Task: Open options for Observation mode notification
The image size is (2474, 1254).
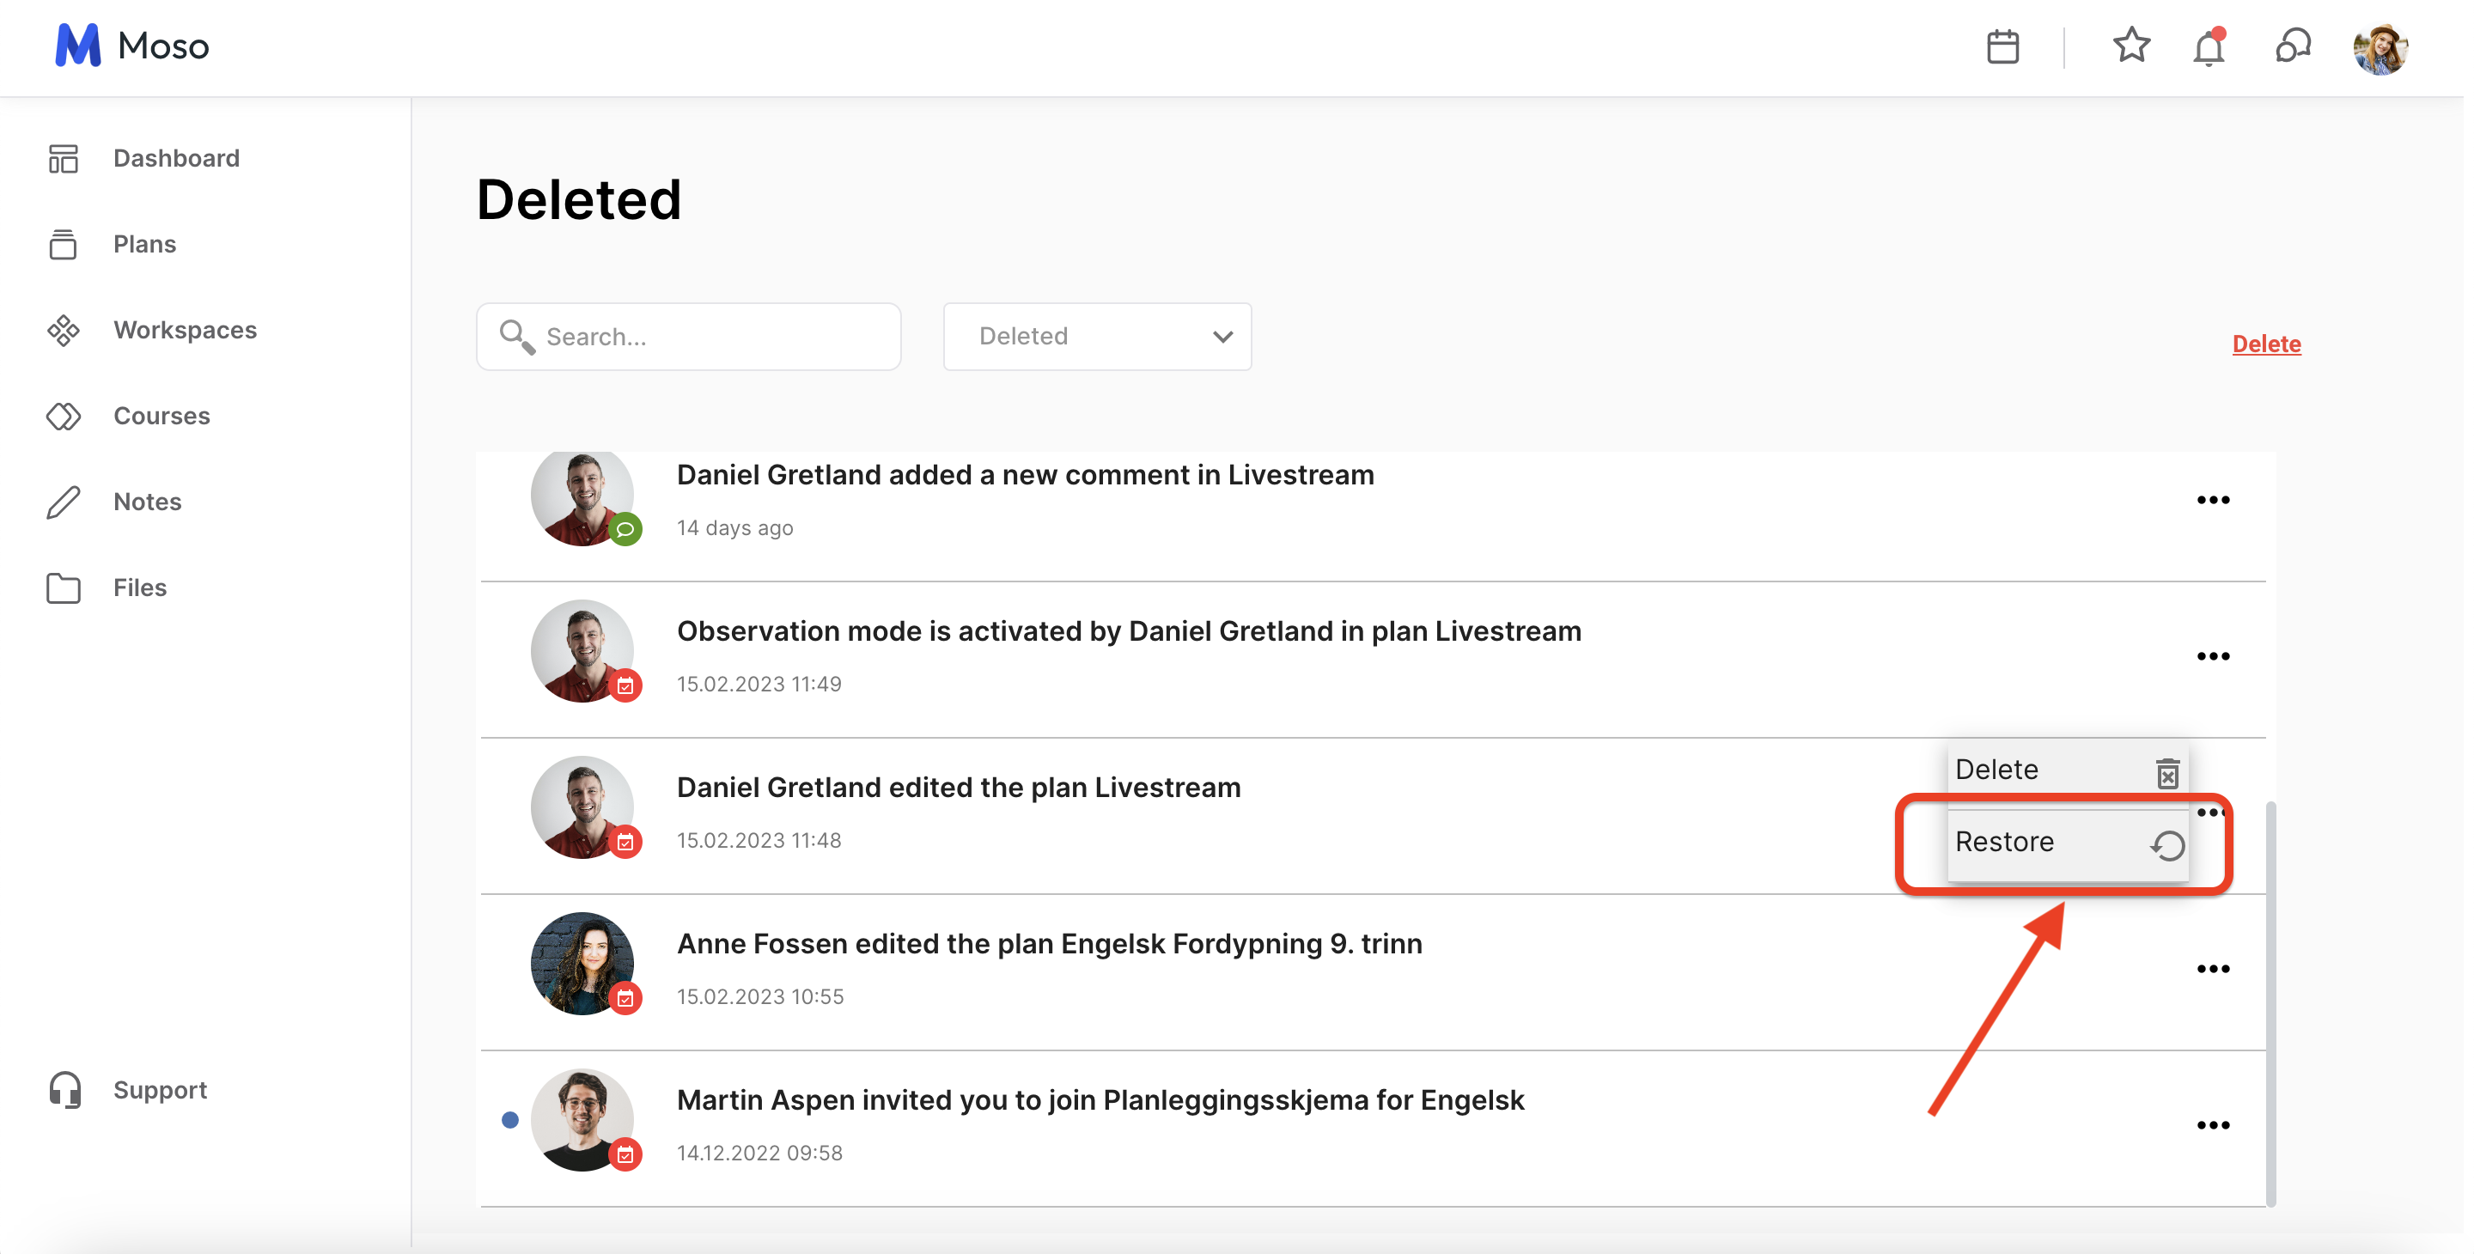Action: coord(2213,657)
